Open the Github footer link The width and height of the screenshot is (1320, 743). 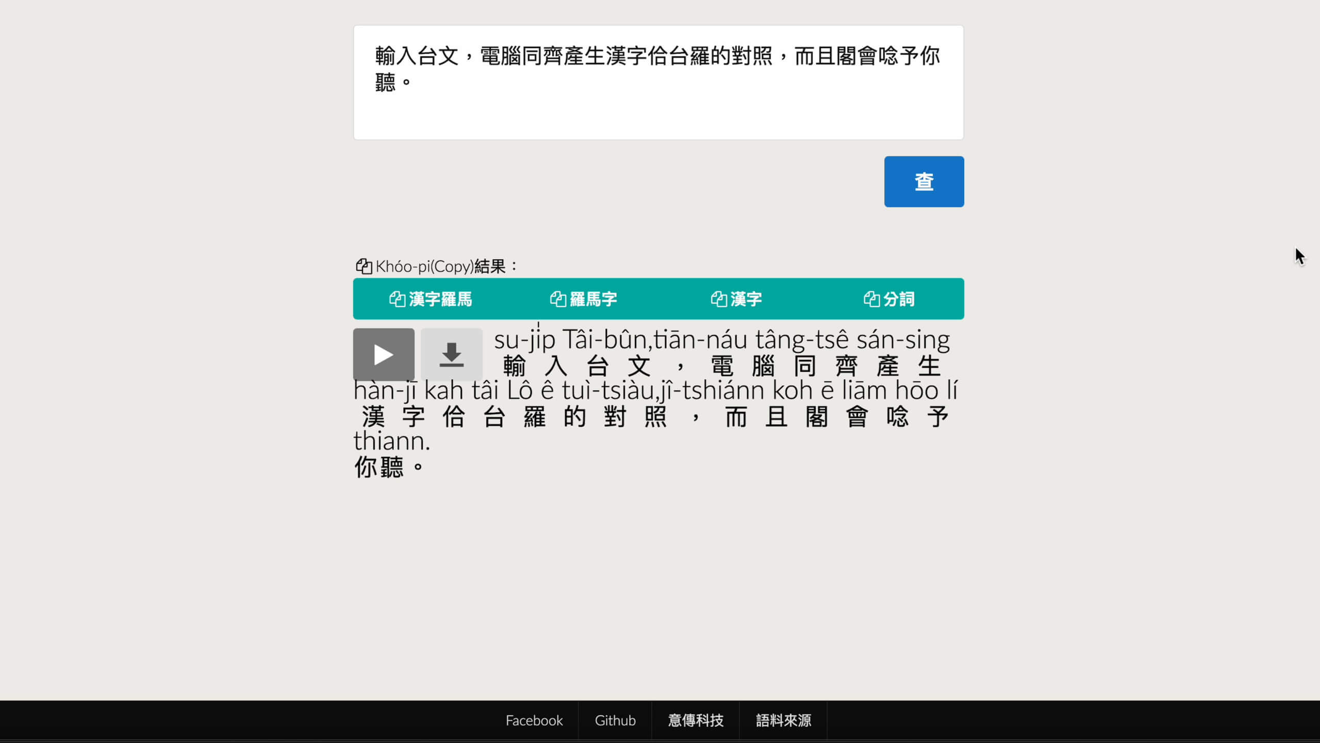(x=615, y=720)
